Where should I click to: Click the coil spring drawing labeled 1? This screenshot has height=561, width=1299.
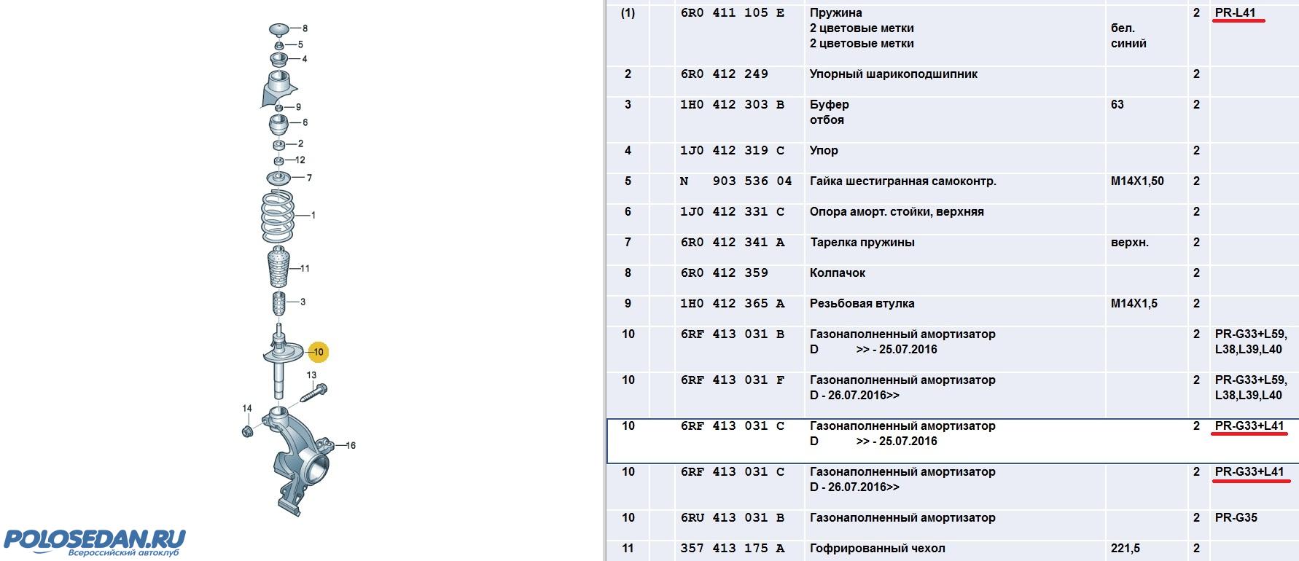pos(277,216)
